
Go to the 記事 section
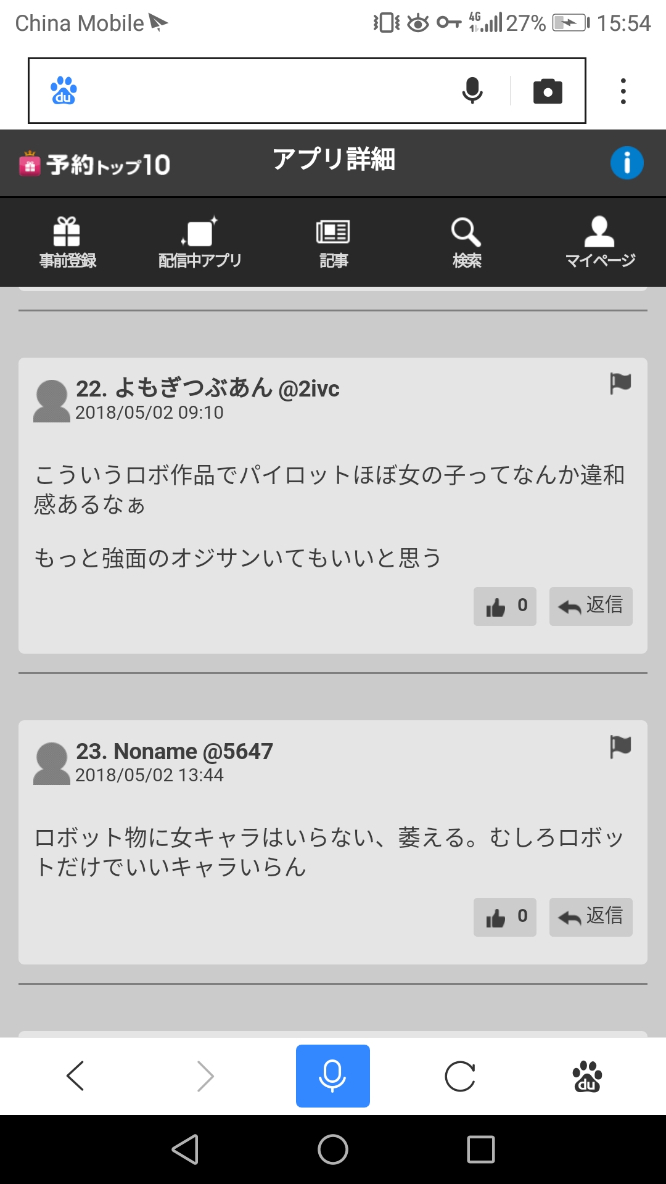coord(334,242)
